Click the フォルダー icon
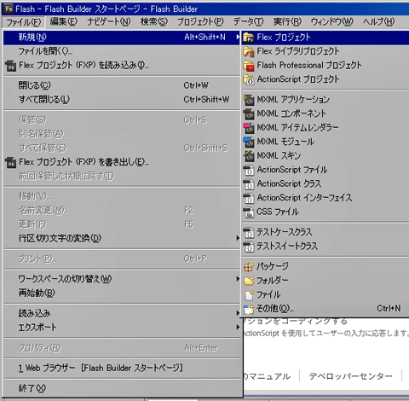409x401 pixels. coord(249,281)
